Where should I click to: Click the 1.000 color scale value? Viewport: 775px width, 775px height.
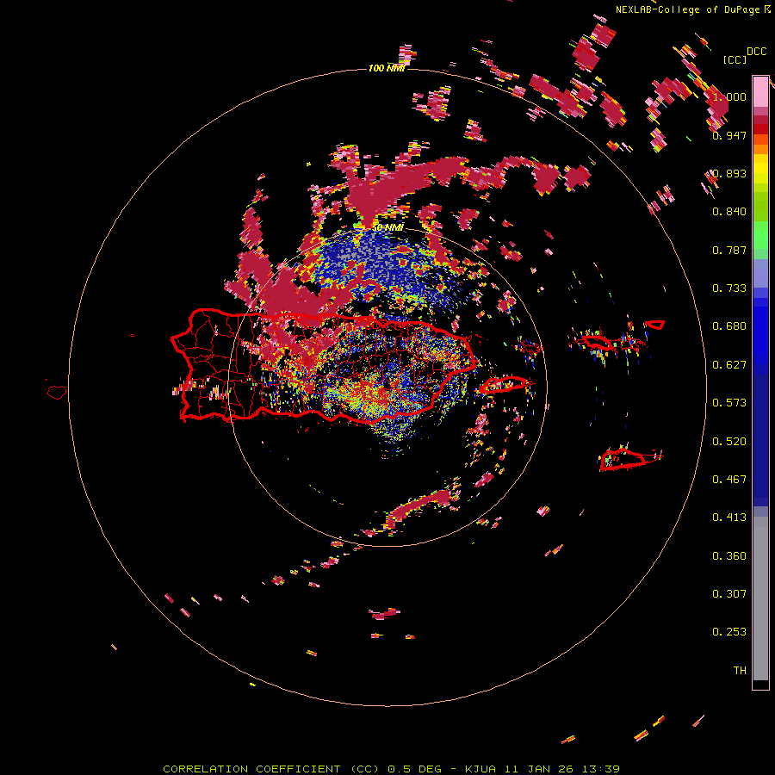click(x=729, y=96)
